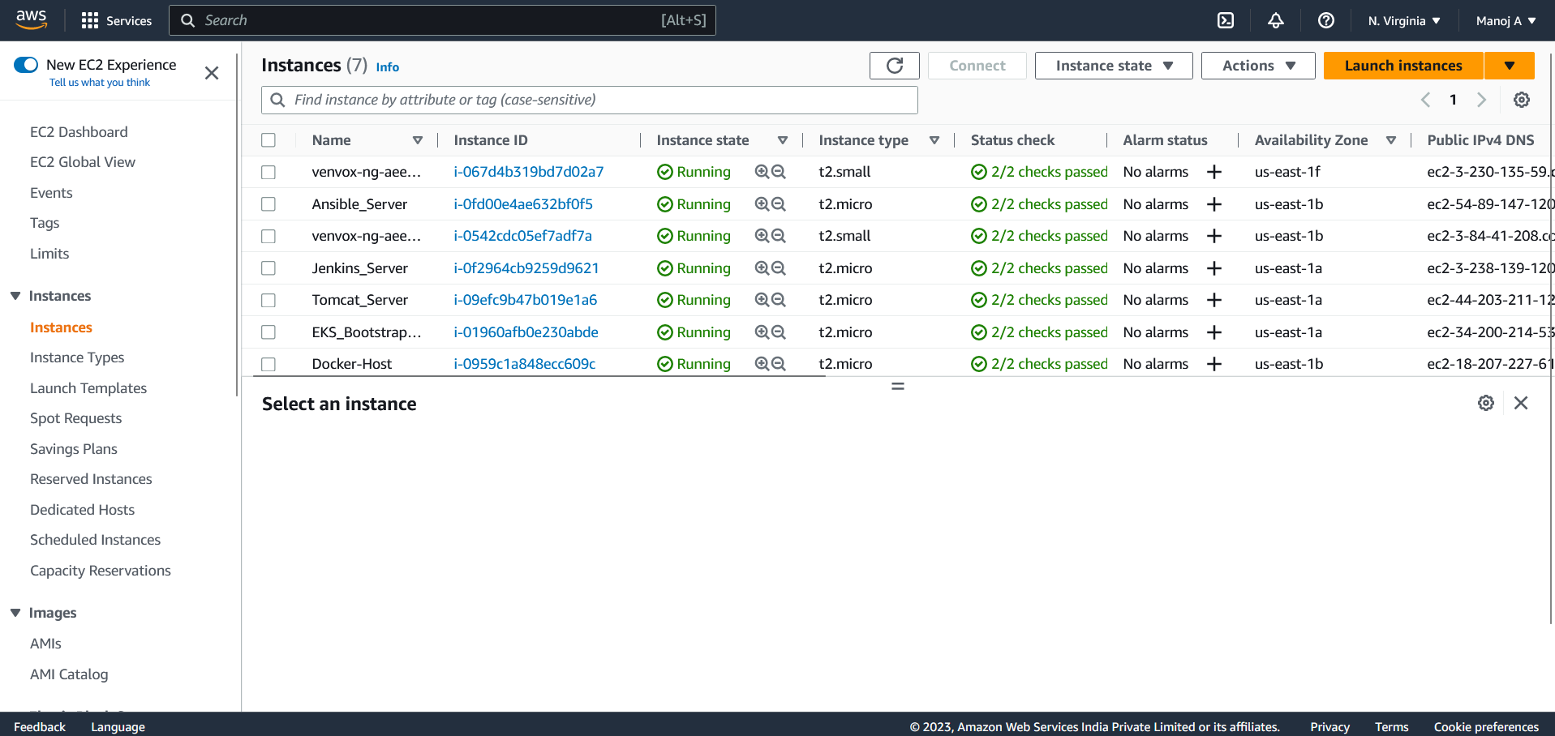
Task: Open the notifications bell
Action: (x=1275, y=20)
